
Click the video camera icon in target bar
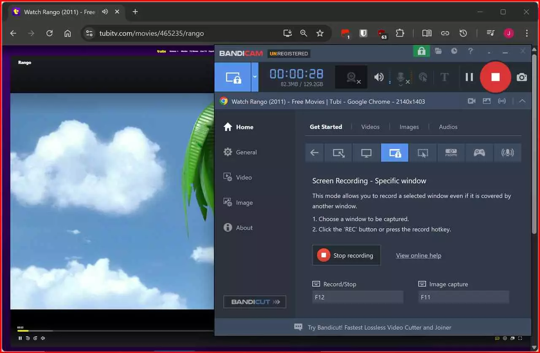pos(472,101)
